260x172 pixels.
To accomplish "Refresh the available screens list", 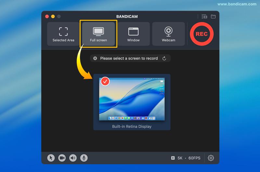I will point(164,58).
